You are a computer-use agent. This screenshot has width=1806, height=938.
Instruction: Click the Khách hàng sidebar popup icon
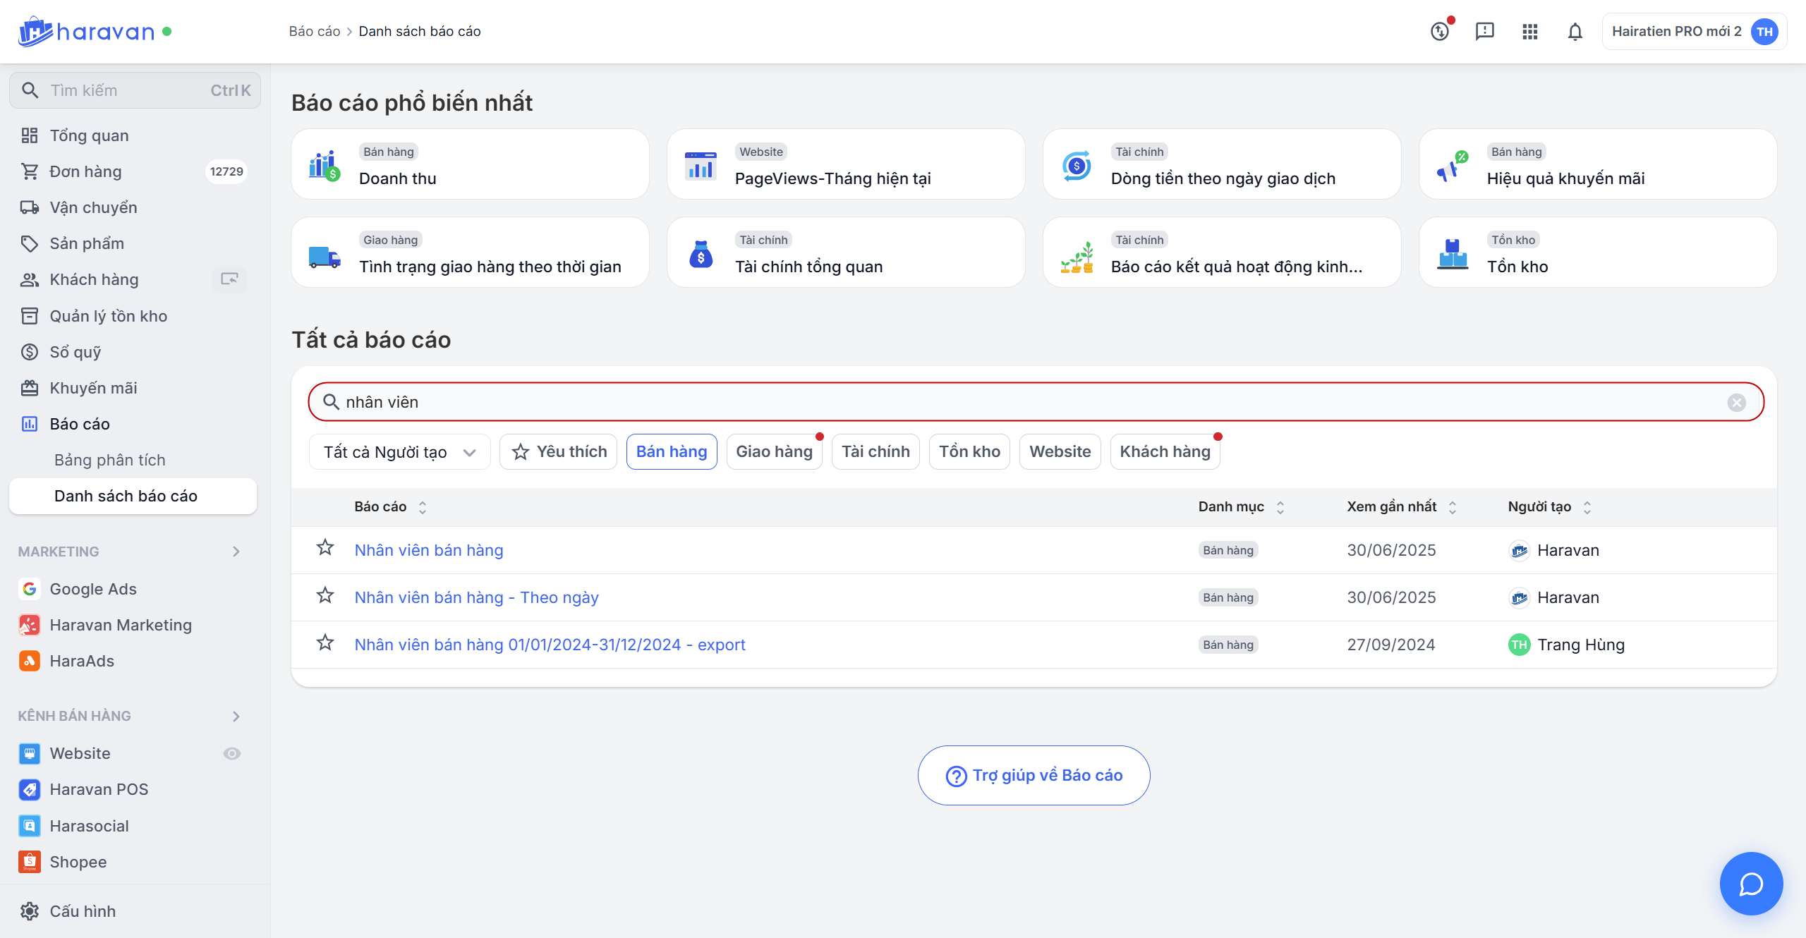pyautogui.click(x=229, y=279)
